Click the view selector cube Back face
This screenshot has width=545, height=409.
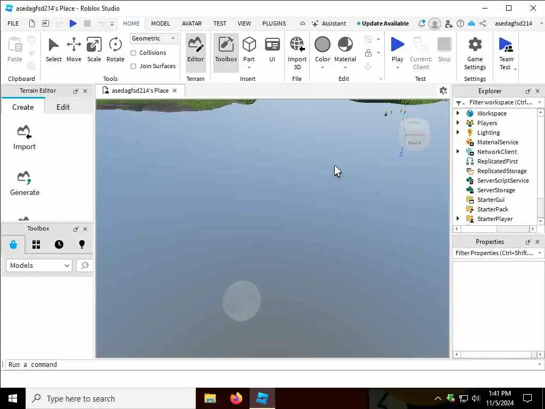pyautogui.click(x=415, y=143)
